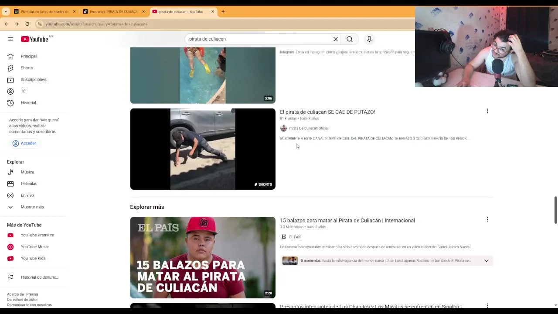Click EL PAÍS channel logo icon
Image resolution: width=558 pixels, height=314 pixels.
tap(284, 237)
